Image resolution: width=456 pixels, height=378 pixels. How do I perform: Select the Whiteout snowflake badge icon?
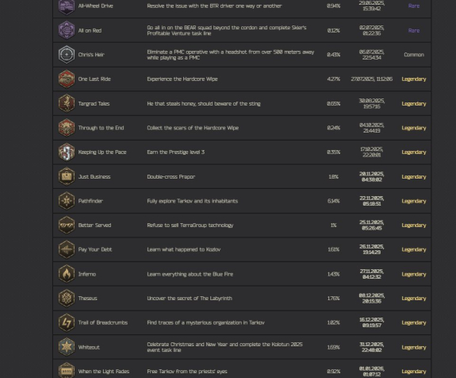click(x=67, y=347)
